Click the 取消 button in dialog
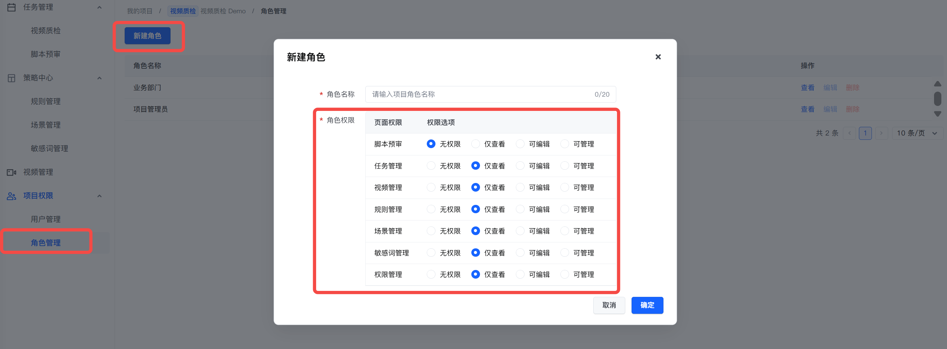Image resolution: width=947 pixels, height=349 pixels. click(x=609, y=305)
